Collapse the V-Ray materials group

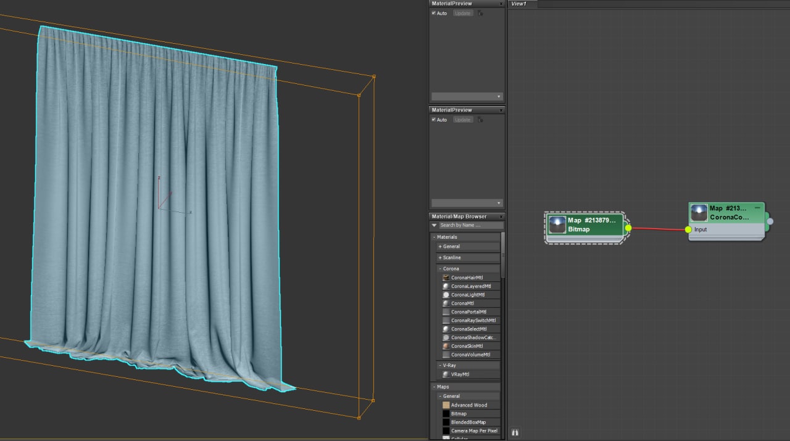pos(440,365)
